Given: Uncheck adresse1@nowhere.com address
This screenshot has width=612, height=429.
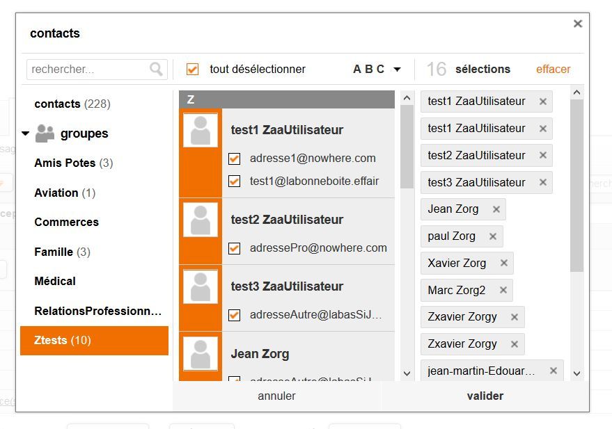Looking at the screenshot, I should (235, 159).
